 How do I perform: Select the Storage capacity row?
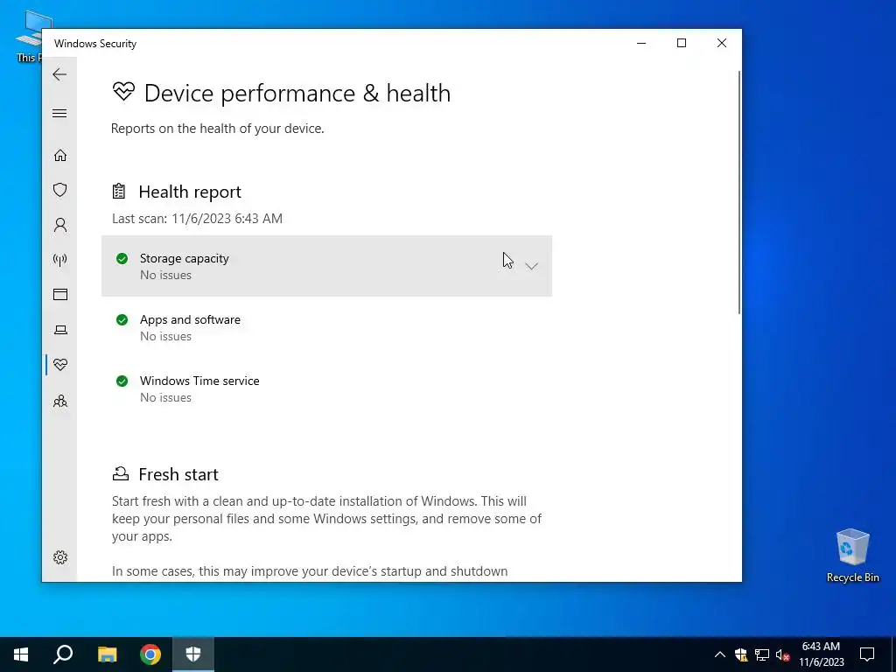tap(327, 266)
